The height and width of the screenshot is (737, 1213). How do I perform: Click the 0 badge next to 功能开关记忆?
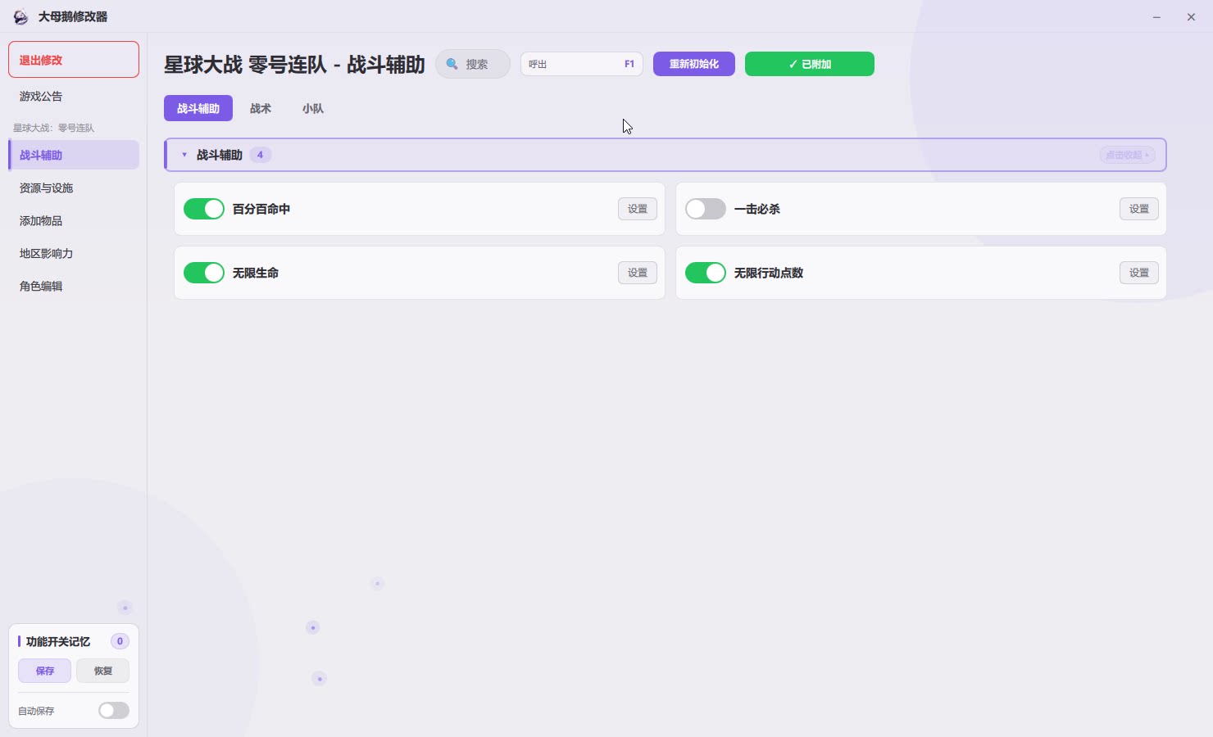coord(120,641)
